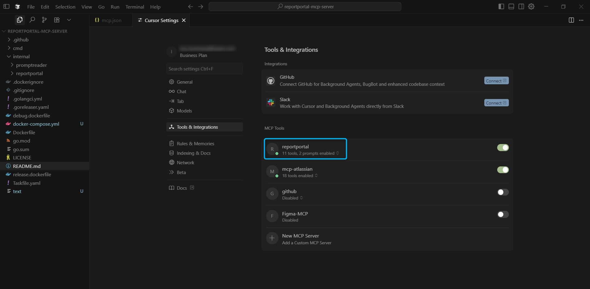
Task: Click the New MCP Server plus icon
Action: [272, 238]
